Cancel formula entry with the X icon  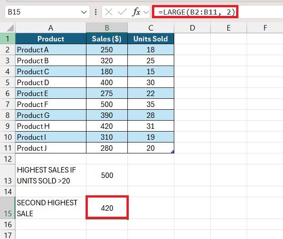click(x=109, y=12)
